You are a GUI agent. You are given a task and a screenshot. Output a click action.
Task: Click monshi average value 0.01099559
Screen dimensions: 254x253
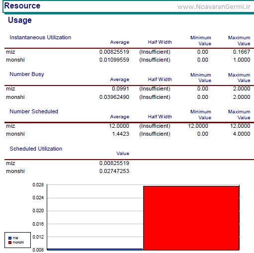114,60
